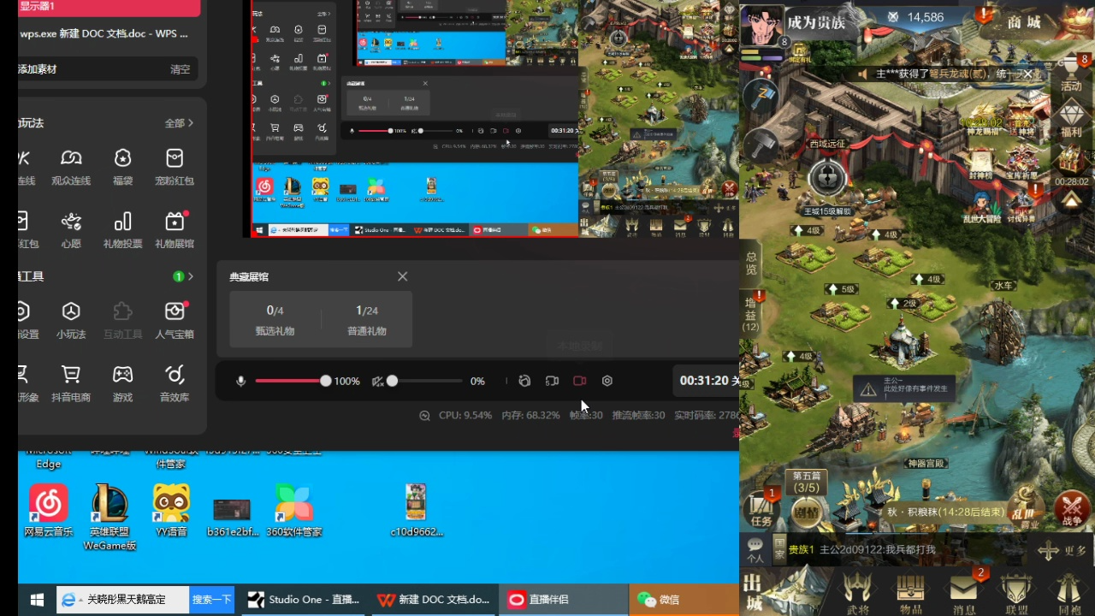
Task: Click the screen layout icon in the control bar
Action: [x=552, y=381]
